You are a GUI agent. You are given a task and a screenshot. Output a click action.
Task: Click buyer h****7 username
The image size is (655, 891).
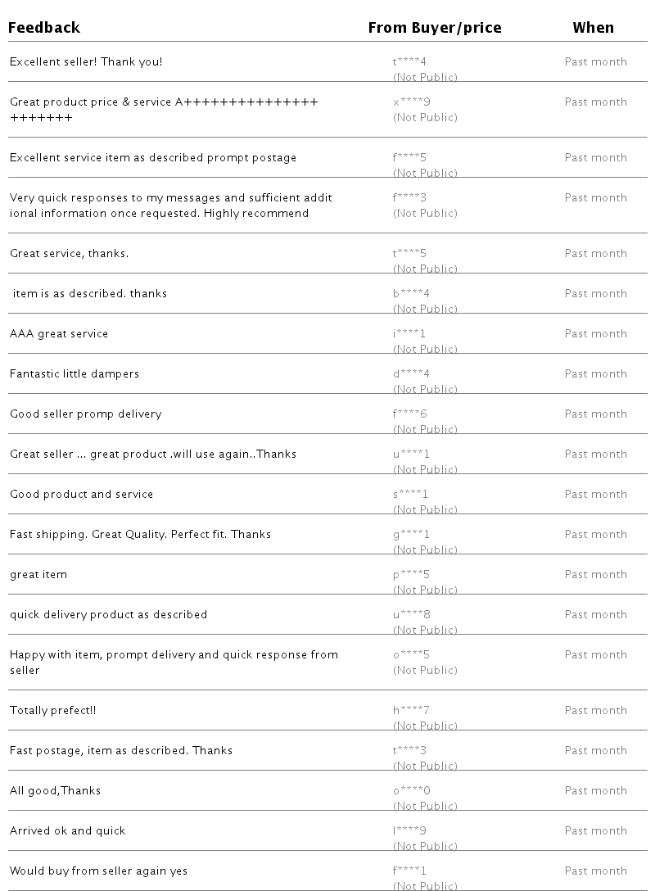point(411,711)
